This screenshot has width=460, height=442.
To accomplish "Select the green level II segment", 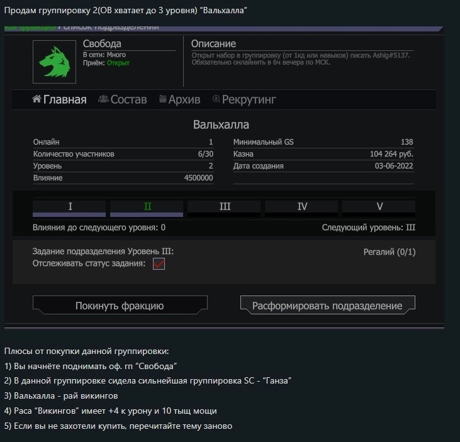I will (147, 208).
